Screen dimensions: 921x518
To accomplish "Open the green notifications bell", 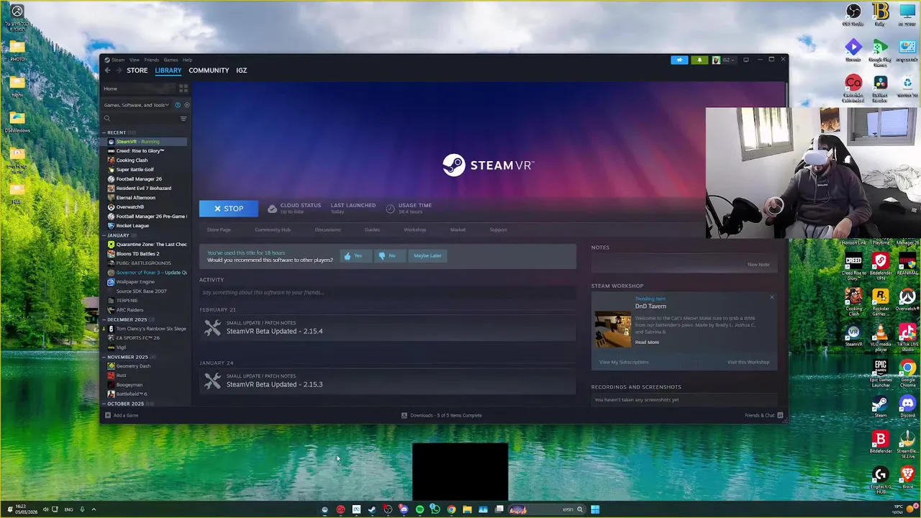I will [x=699, y=60].
